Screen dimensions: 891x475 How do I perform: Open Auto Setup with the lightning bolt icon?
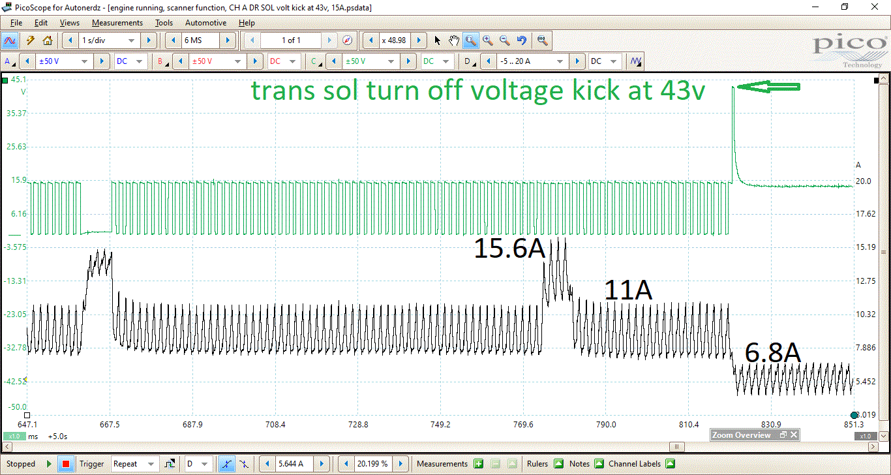(30, 40)
